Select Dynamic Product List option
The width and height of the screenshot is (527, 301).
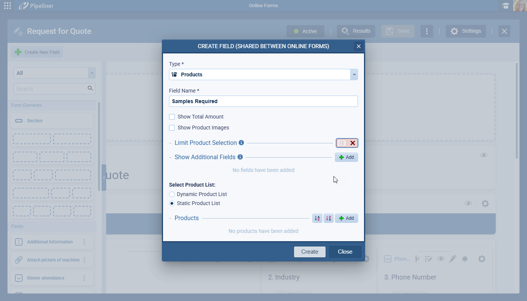click(172, 195)
